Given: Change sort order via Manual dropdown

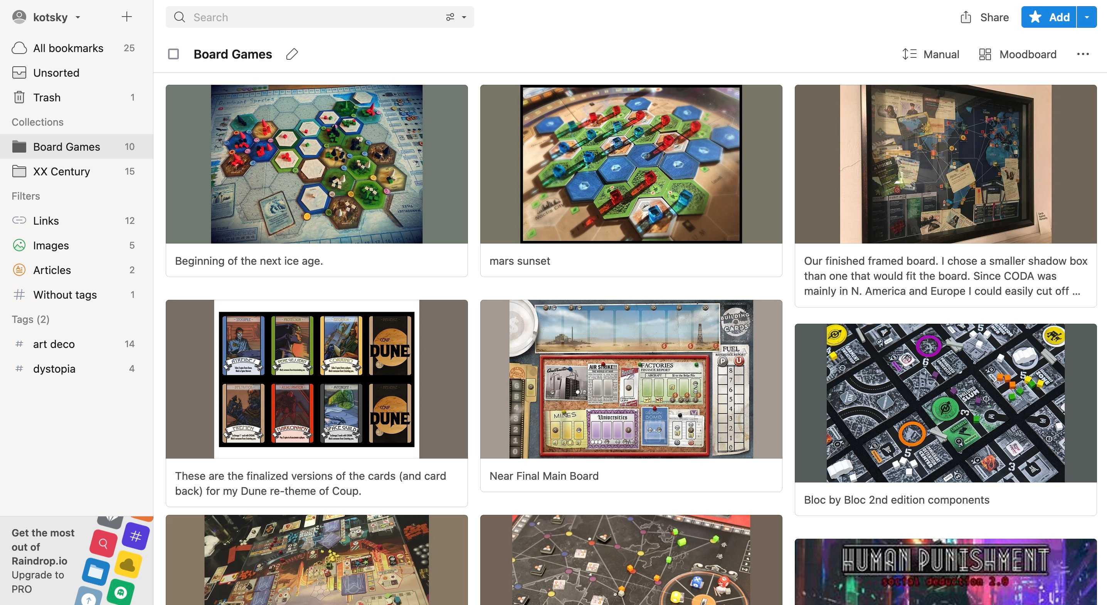Looking at the screenshot, I should coord(931,54).
